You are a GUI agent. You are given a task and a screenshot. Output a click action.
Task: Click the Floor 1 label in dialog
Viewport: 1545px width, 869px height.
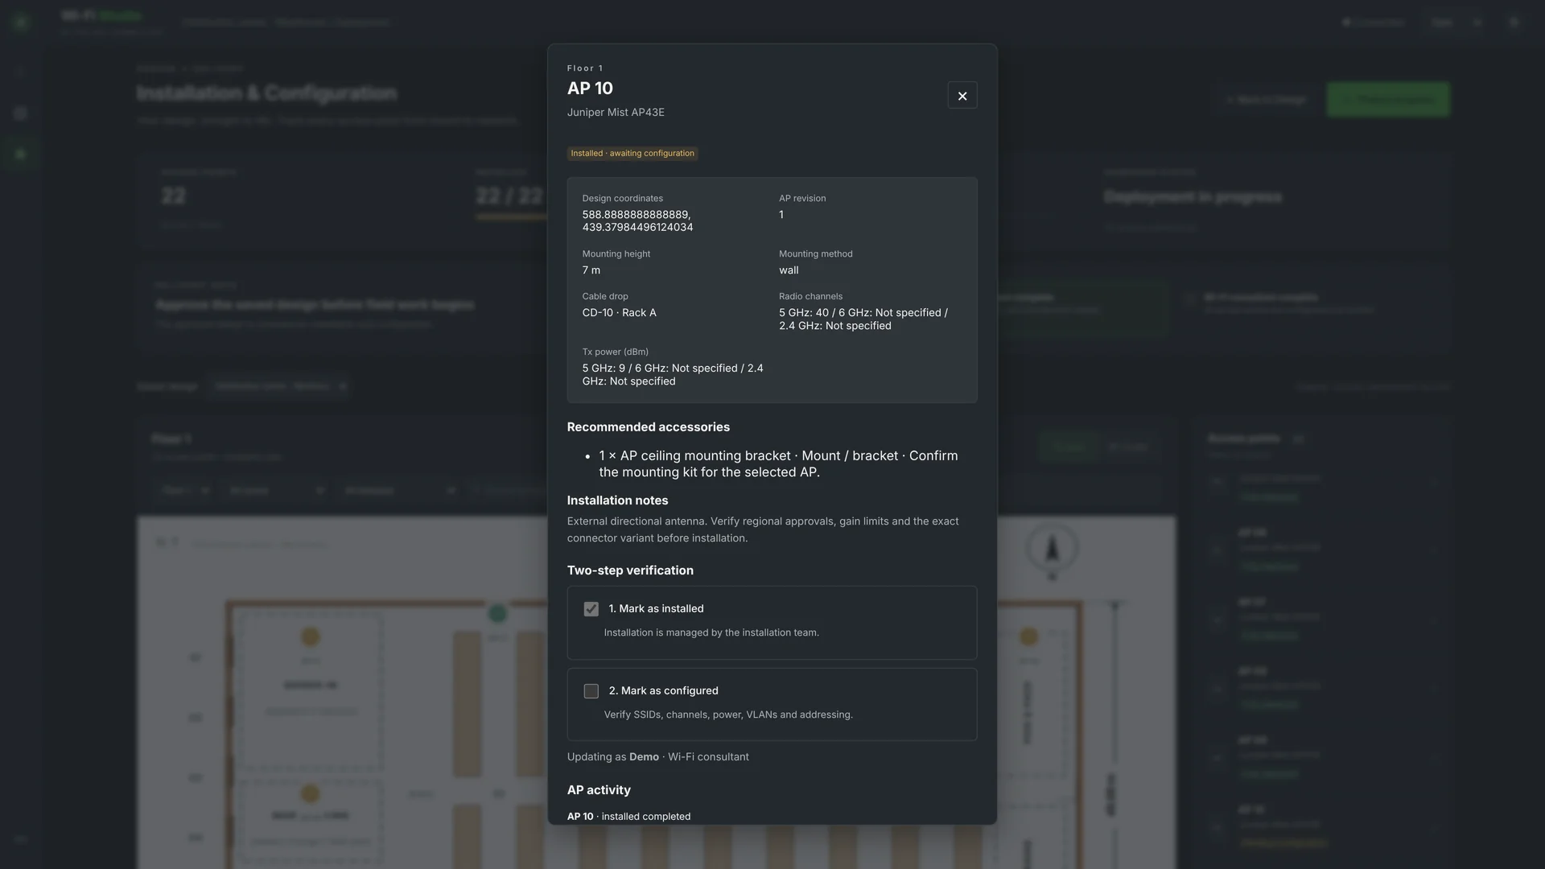tap(585, 68)
